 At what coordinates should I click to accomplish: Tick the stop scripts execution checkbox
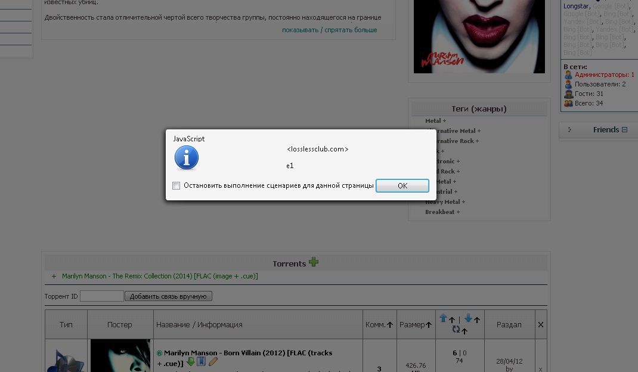point(176,185)
